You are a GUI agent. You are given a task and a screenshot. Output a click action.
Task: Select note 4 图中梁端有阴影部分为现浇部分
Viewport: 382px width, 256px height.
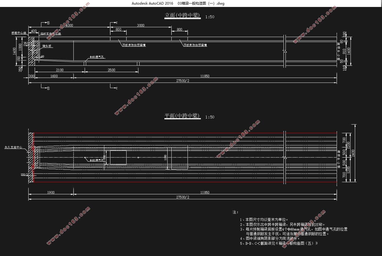270,238
